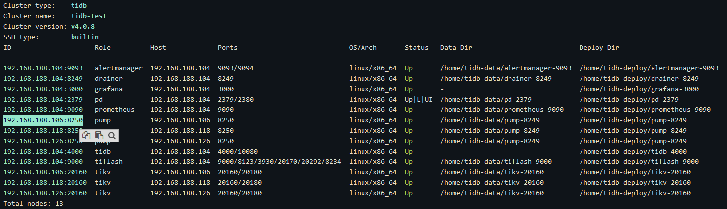Screen dimensions: 727x209
Task: Click the Status column header
Action: (x=417, y=48)
